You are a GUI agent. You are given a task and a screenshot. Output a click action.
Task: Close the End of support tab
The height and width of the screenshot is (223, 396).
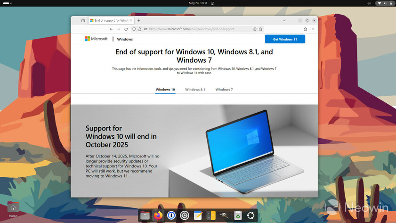131,20
